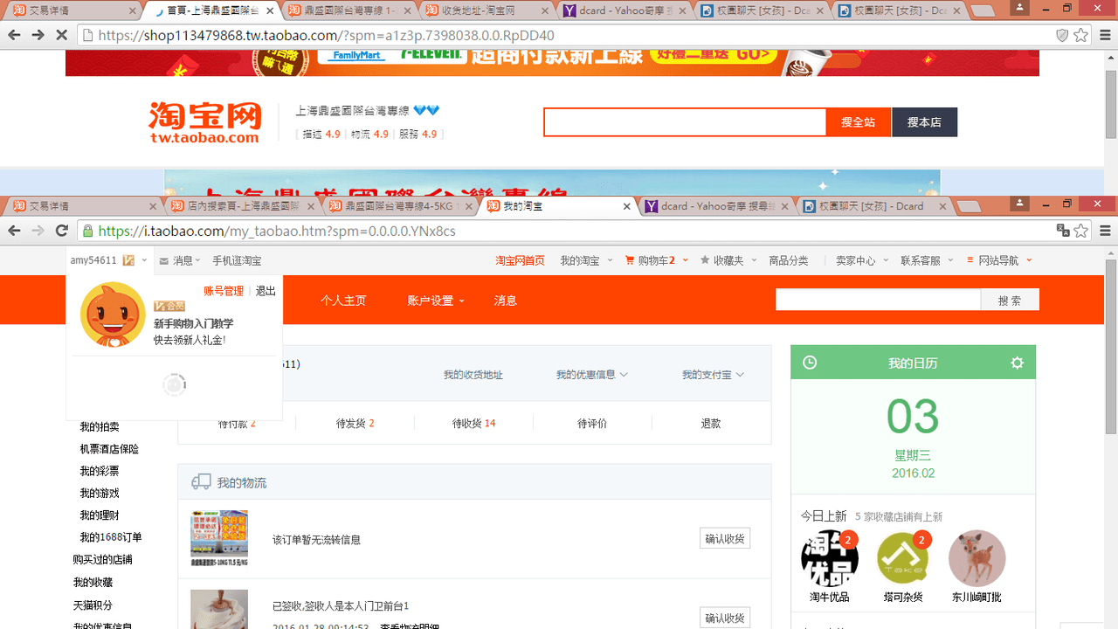The image size is (1118, 629).
Task: Click first logistics product thumbnail
Action: pyautogui.click(x=219, y=539)
